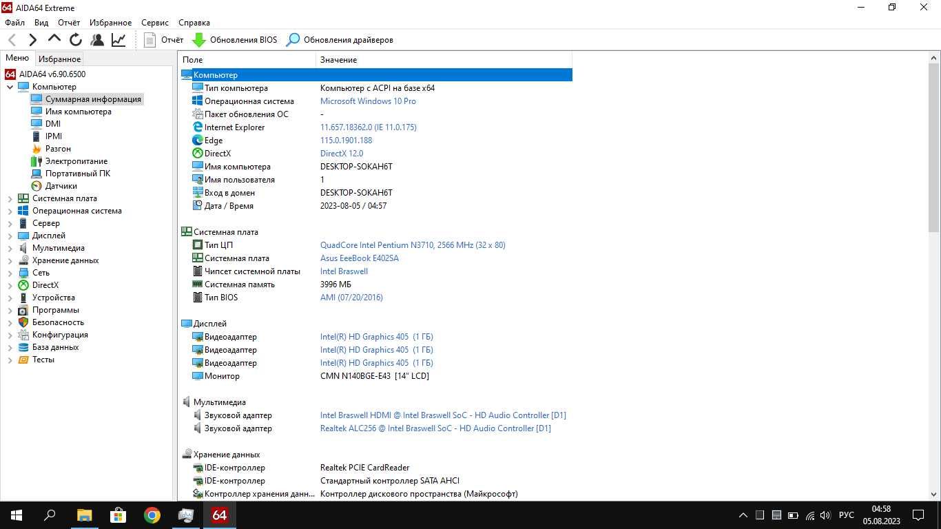Click Обновления BIOS green arrow button

(x=234, y=40)
